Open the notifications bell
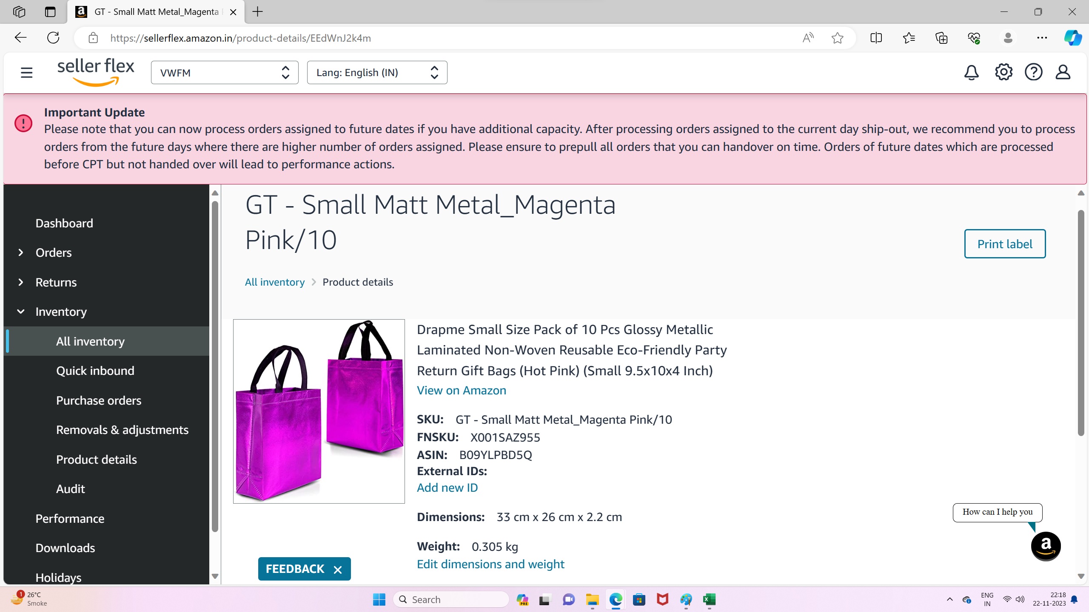 971,72
